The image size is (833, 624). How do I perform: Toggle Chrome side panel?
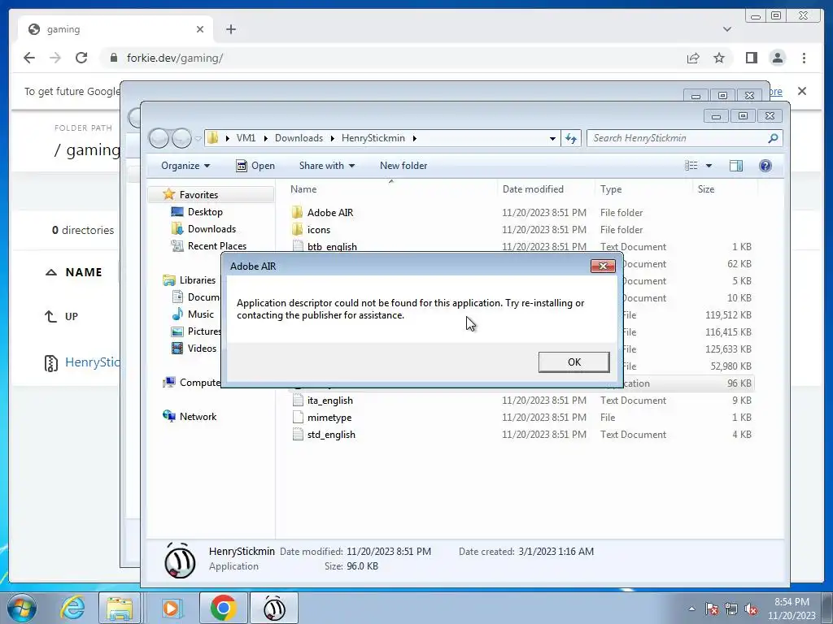[x=751, y=58]
